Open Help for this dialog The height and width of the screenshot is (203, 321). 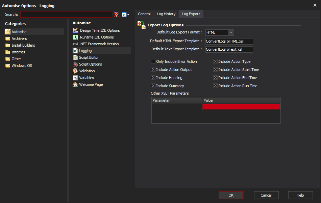[x=300, y=195]
